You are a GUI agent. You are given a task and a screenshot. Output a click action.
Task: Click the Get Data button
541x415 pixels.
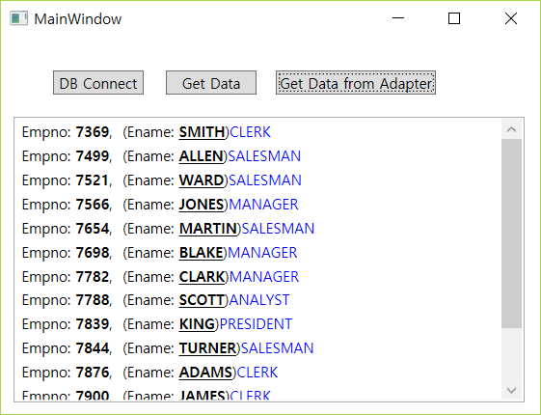coord(211,83)
